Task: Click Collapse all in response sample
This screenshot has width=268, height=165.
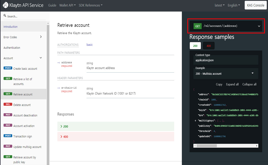Action: (249, 84)
